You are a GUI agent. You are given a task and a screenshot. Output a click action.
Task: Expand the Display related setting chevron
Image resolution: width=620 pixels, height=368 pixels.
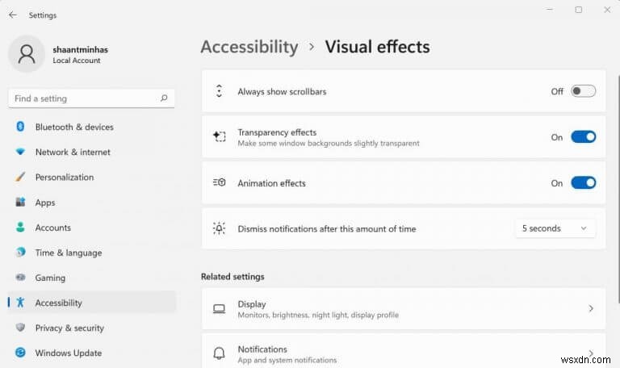click(591, 309)
